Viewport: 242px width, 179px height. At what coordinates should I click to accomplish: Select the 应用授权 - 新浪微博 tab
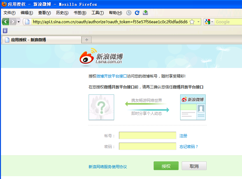tap(41, 40)
